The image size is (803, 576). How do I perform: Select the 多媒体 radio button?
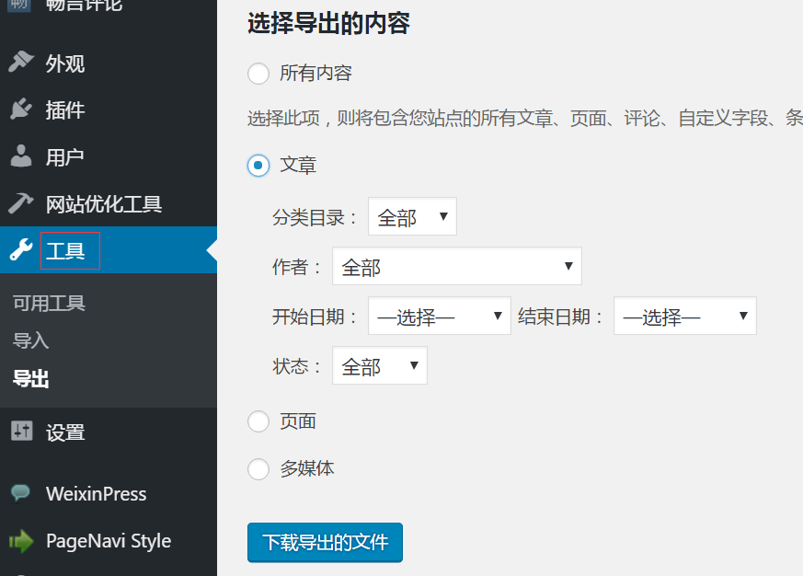pyautogui.click(x=258, y=469)
